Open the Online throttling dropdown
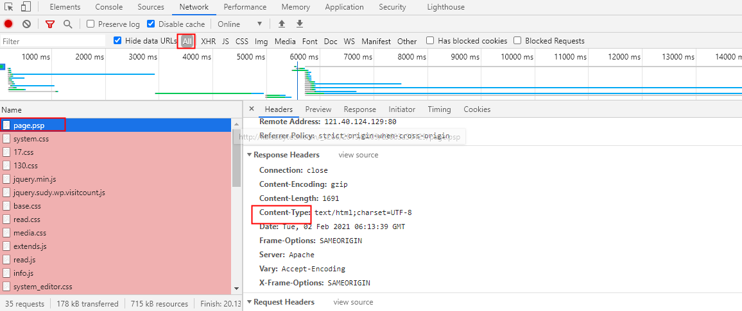Viewport: 742px width, 311px height. point(240,24)
